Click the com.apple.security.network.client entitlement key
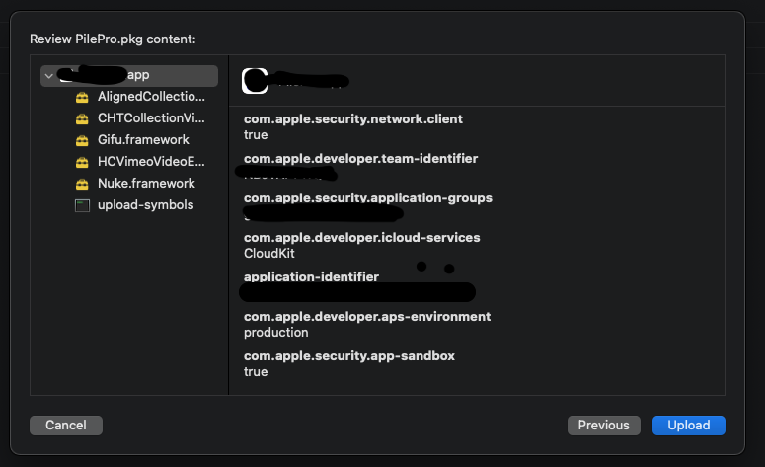The height and width of the screenshot is (467, 765). (x=352, y=119)
